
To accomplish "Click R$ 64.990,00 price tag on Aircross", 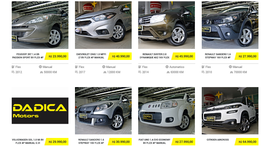I will (x=247, y=142).
